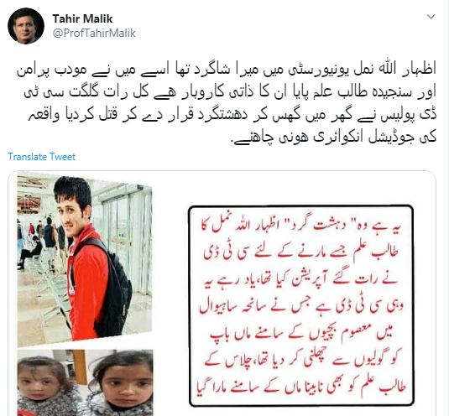Viewport: 449px width, 416px height.
Task: Click the top line of red Urdu caption
Action: (302, 227)
